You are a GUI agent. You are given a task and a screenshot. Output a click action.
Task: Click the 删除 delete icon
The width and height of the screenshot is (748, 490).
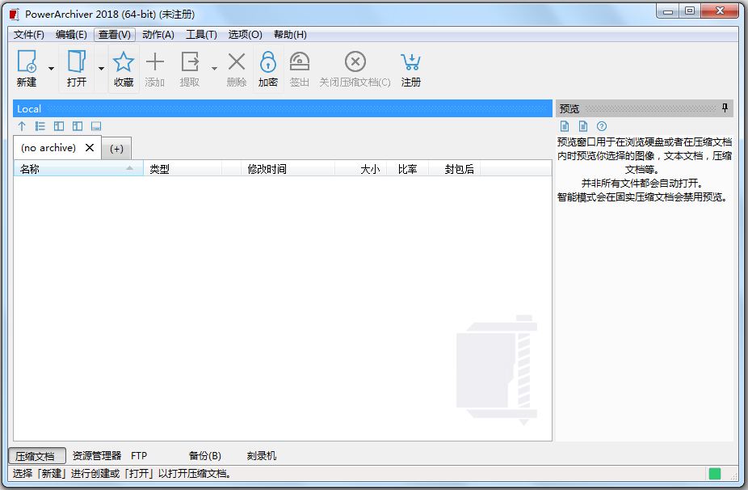pyautogui.click(x=237, y=61)
